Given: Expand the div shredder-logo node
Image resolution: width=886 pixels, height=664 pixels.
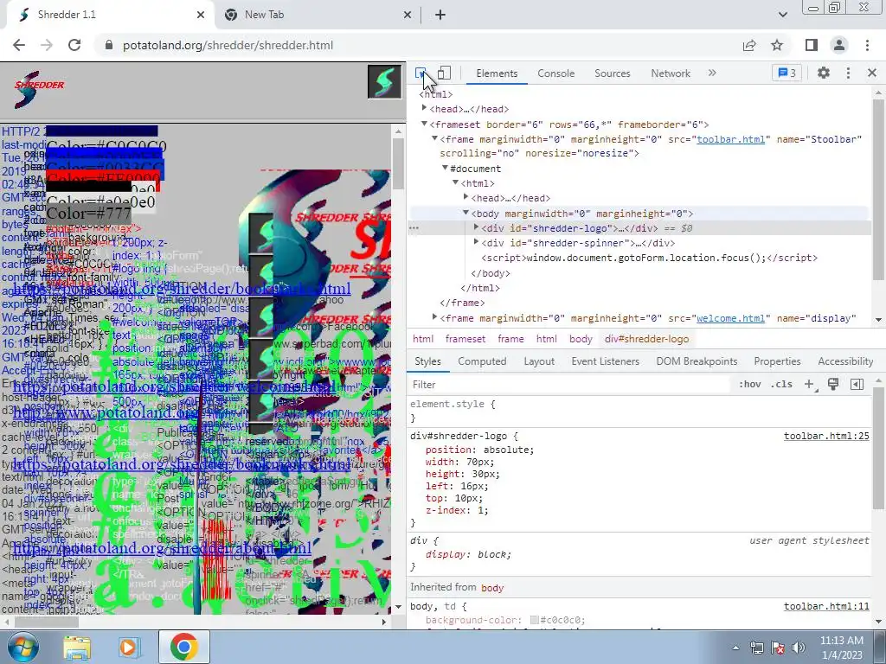Looking at the screenshot, I should [477, 227].
